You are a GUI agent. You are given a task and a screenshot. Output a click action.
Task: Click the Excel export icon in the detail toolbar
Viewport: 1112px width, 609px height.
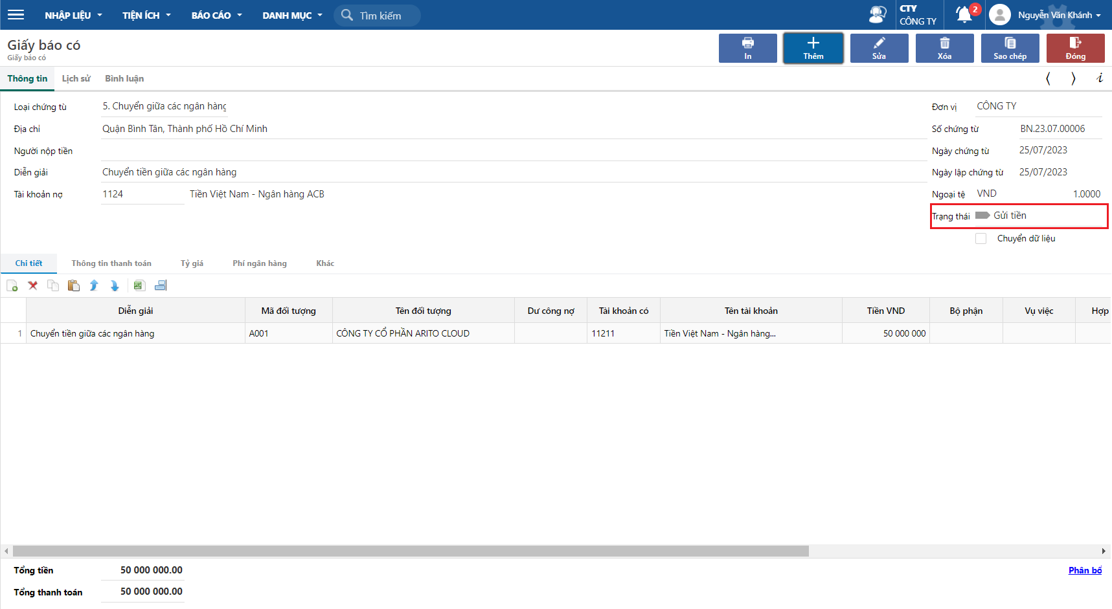tap(139, 285)
